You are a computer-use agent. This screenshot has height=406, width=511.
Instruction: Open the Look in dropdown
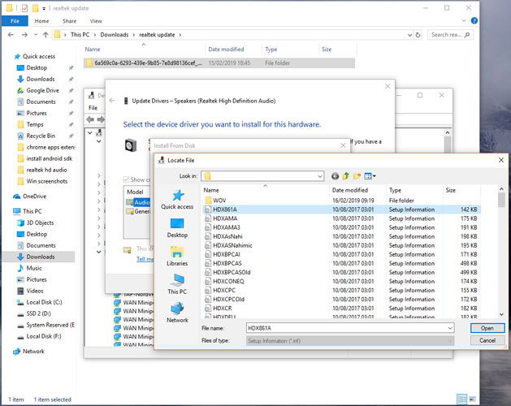click(320, 175)
